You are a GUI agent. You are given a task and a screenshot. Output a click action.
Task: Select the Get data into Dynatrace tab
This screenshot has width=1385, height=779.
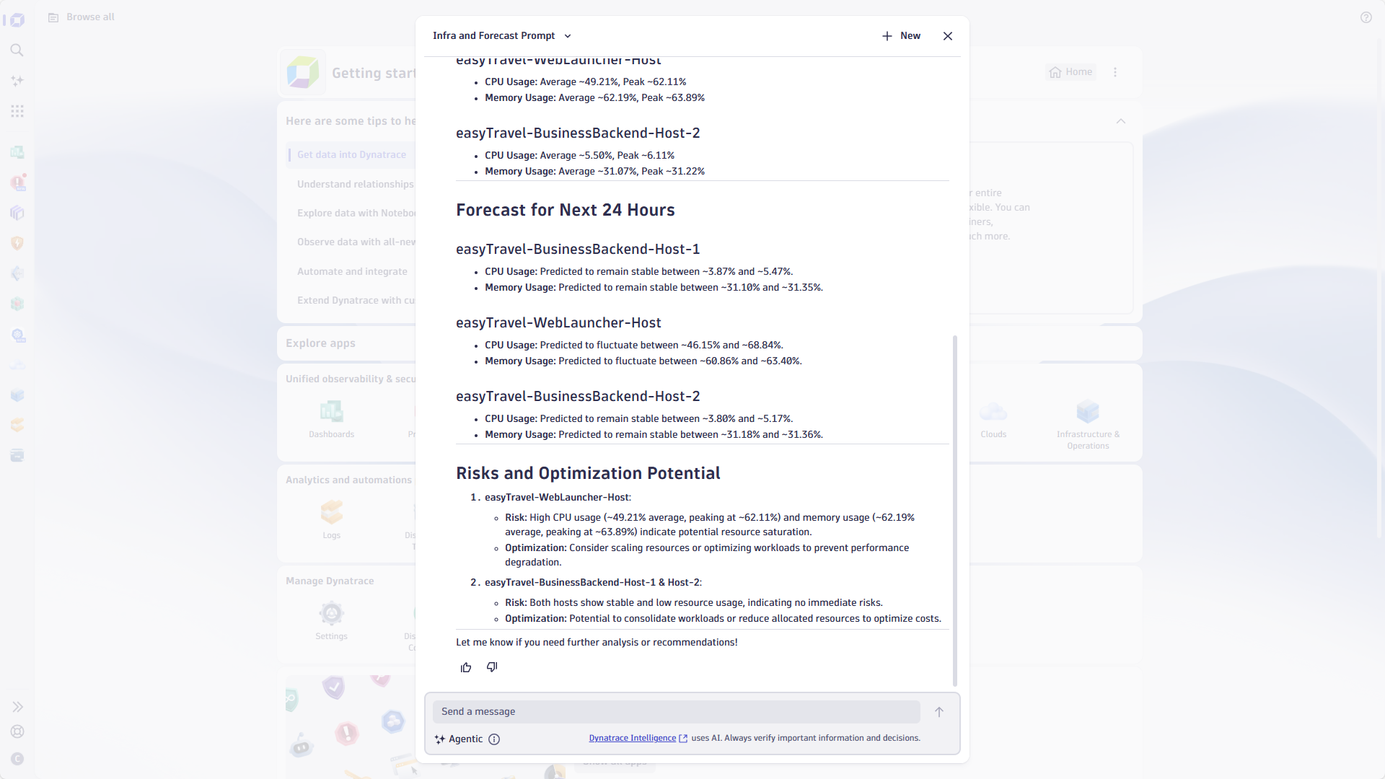pos(351,154)
